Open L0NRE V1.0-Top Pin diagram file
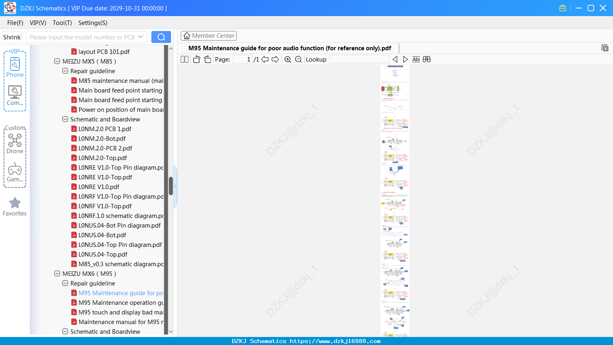Image resolution: width=613 pixels, height=345 pixels. coord(117,168)
